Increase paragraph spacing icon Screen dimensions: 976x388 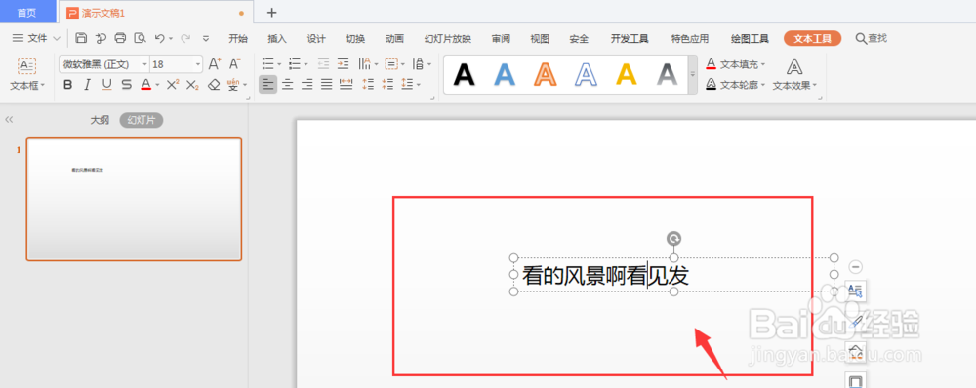pyautogui.click(x=368, y=85)
